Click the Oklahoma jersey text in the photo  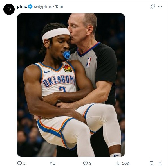coord(59,81)
